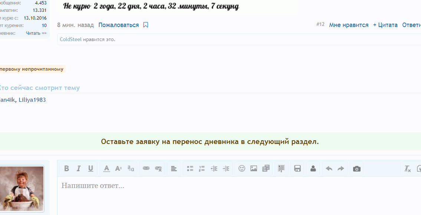Click the reply text field Напишите ответ...
This screenshot has width=421, height=215.
239,195
